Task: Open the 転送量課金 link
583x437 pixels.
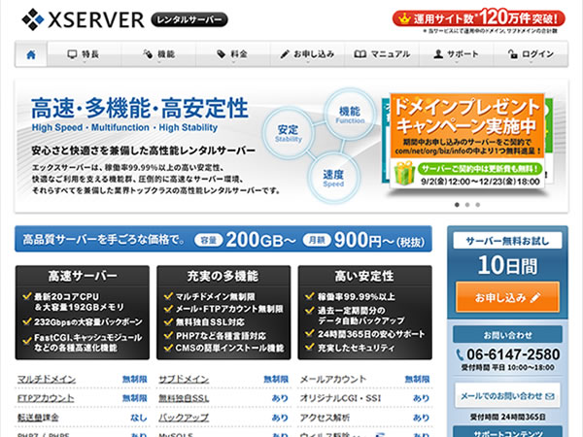Action: (x=38, y=418)
